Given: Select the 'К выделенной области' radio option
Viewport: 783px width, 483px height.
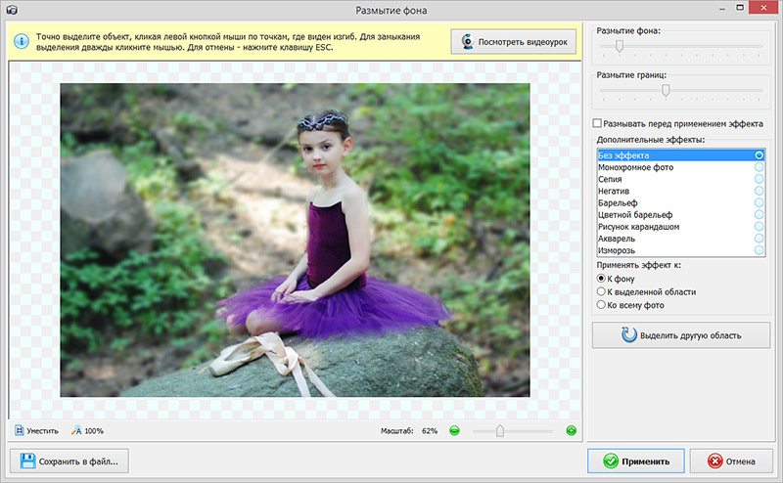Looking at the screenshot, I should pos(601,291).
